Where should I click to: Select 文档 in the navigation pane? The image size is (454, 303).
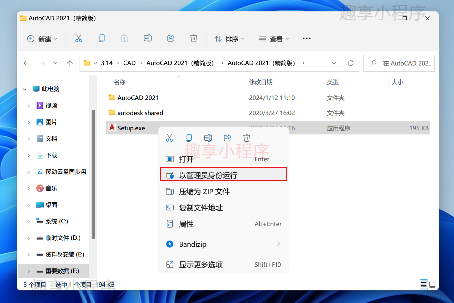coord(51,139)
